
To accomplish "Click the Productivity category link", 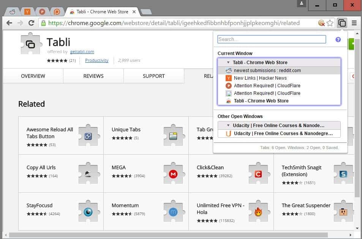I will pos(96,60).
